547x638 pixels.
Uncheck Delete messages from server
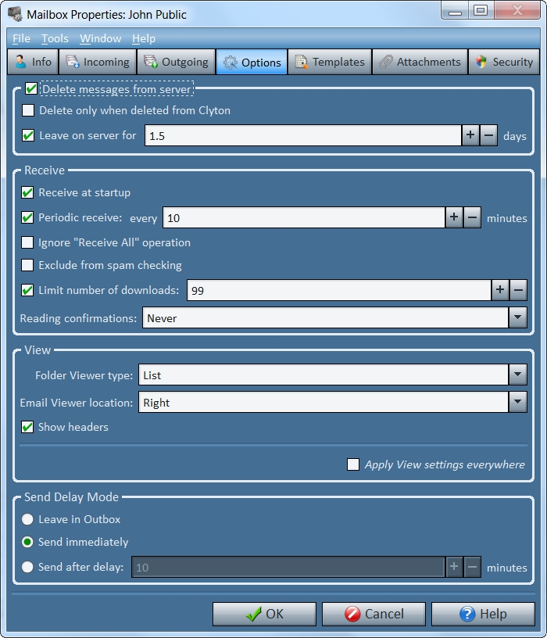(x=31, y=88)
